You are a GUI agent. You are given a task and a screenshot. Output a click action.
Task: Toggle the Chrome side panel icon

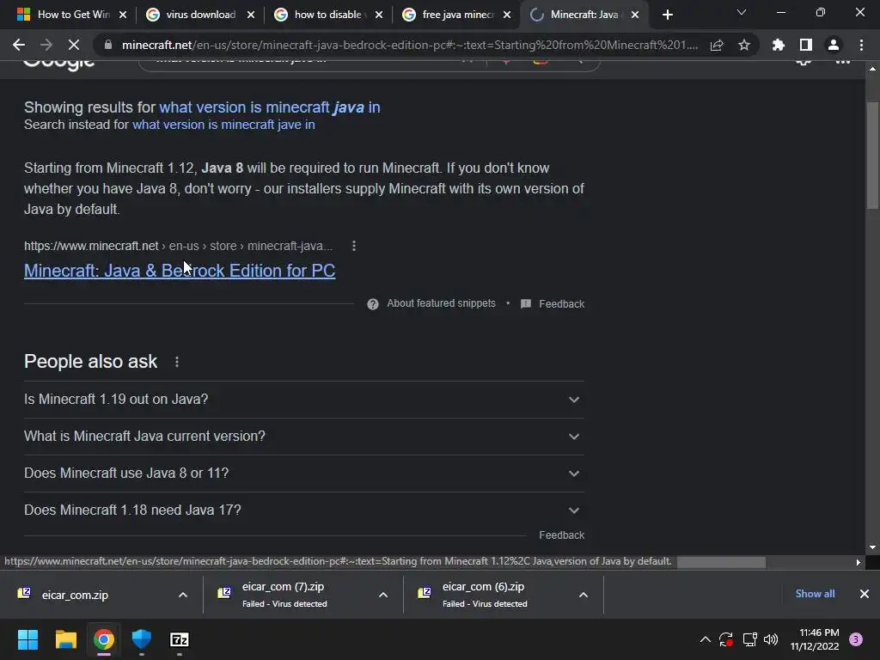click(x=806, y=45)
